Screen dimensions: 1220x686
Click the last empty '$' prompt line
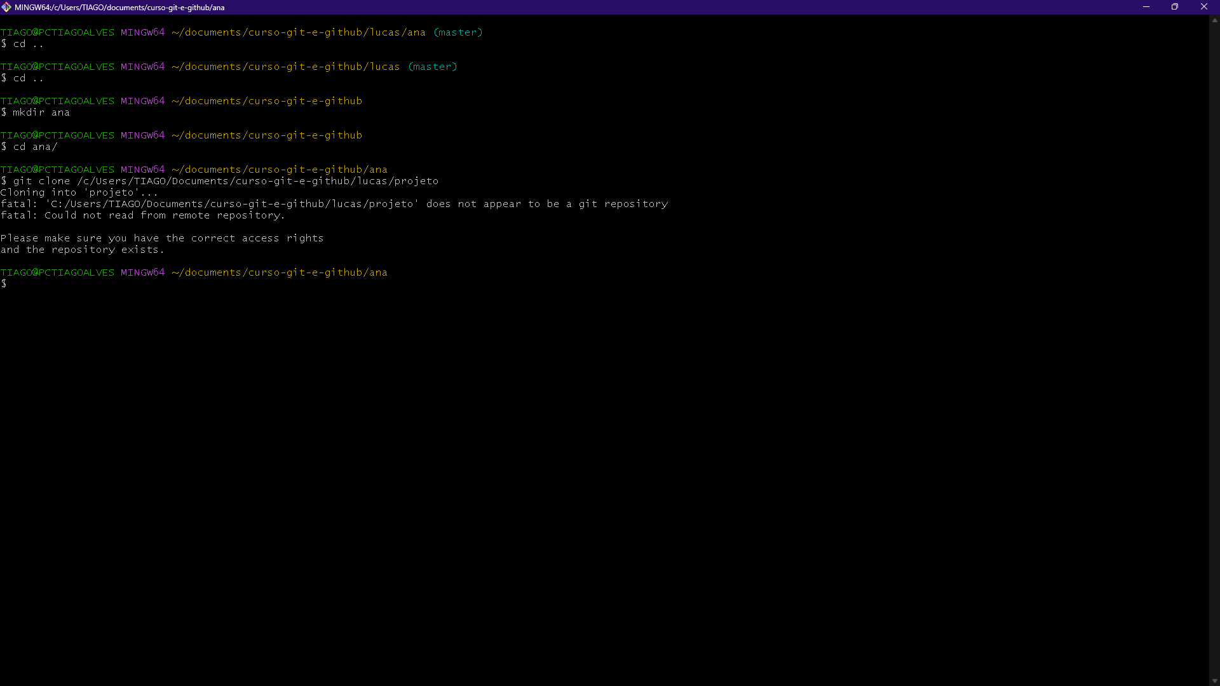4,284
